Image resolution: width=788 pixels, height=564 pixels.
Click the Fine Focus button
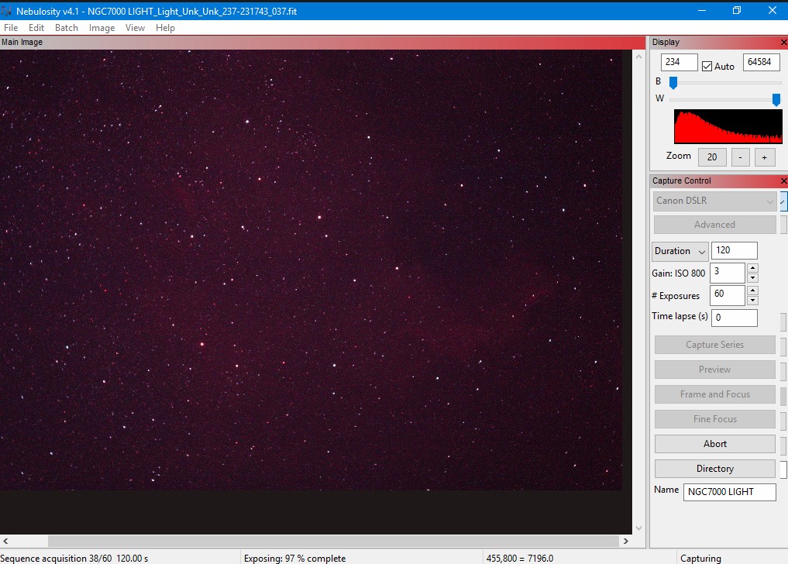(x=714, y=418)
